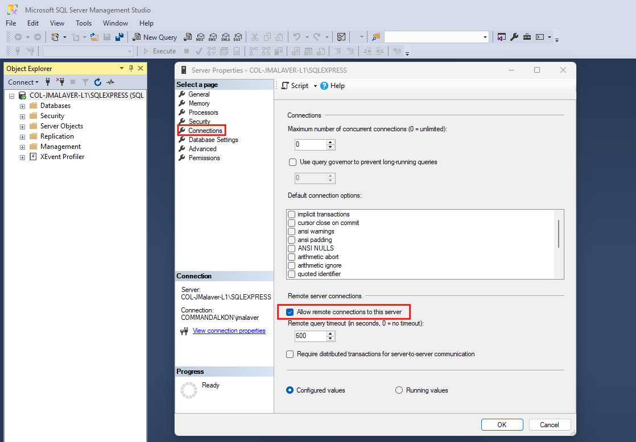Click the maximum concurrent connections field

310,145
